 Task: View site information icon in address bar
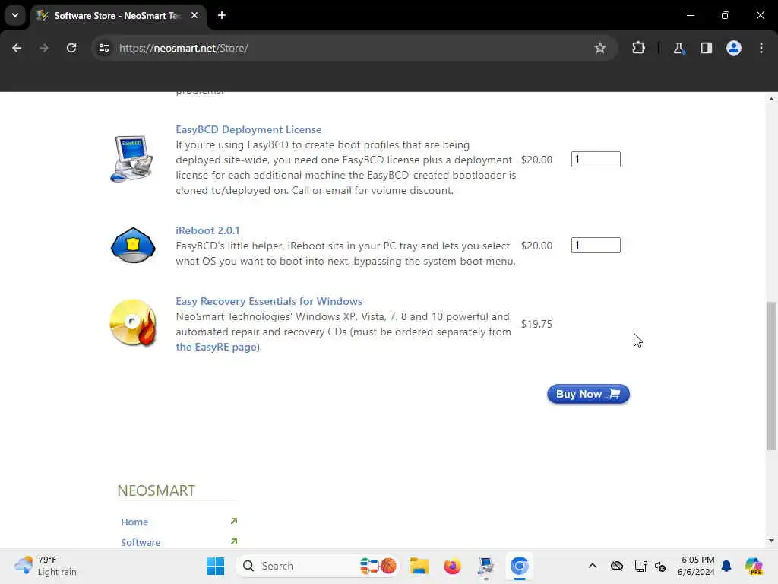pyautogui.click(x=103, y=48)
